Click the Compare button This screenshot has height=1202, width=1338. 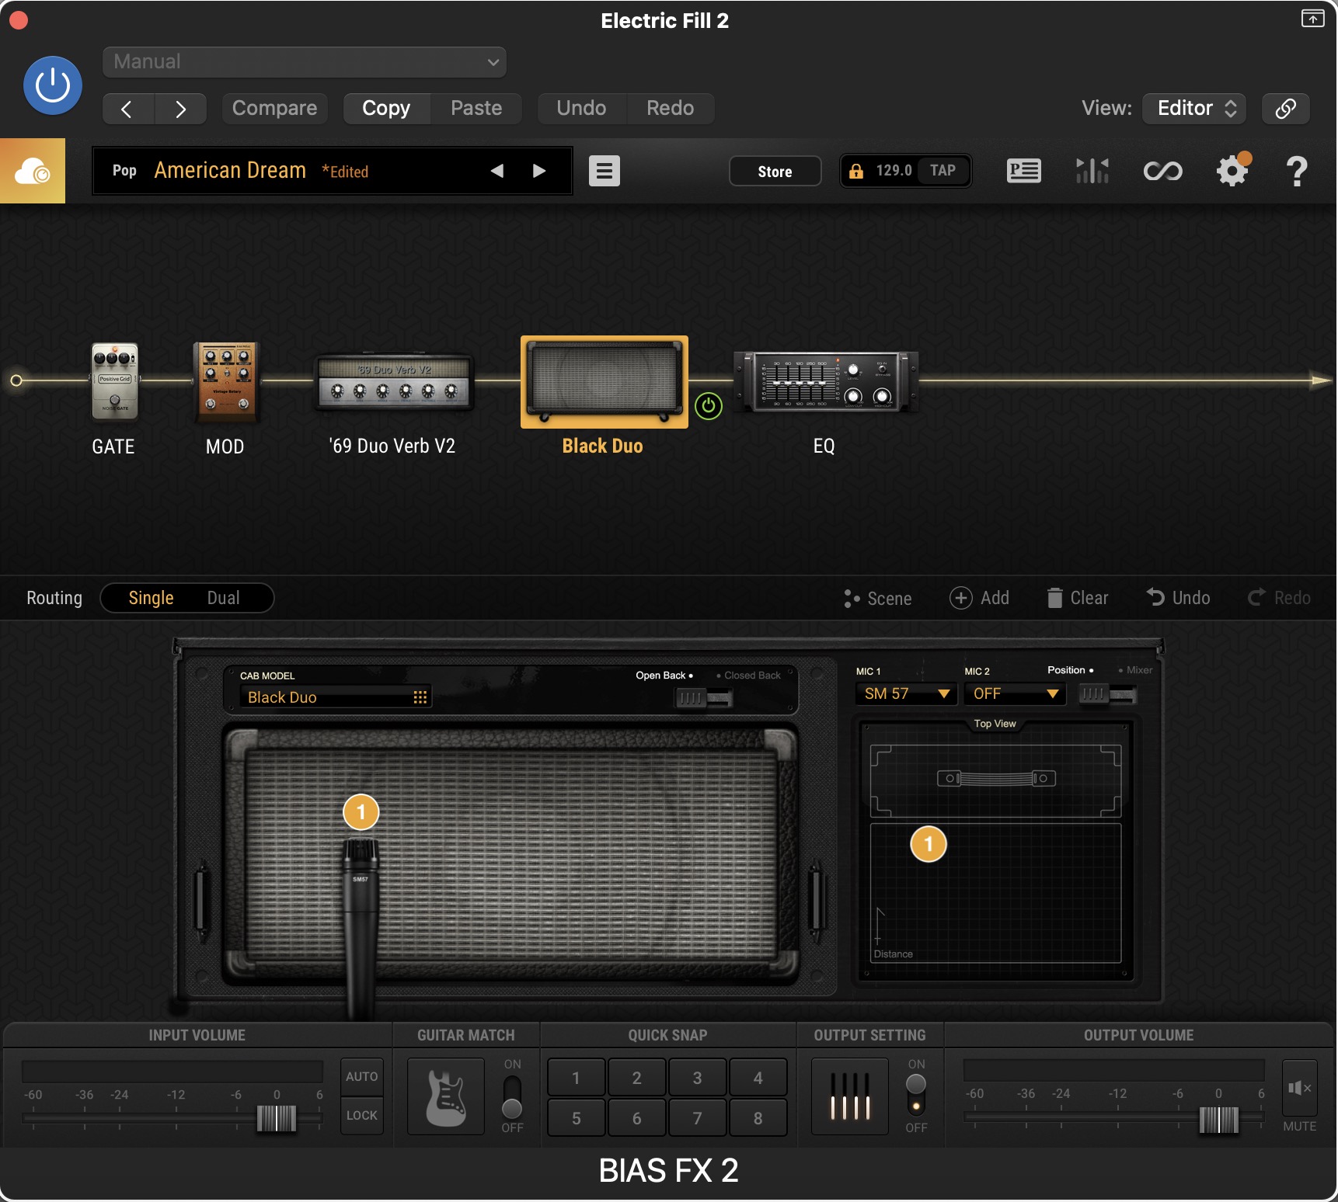pos(274,109)
